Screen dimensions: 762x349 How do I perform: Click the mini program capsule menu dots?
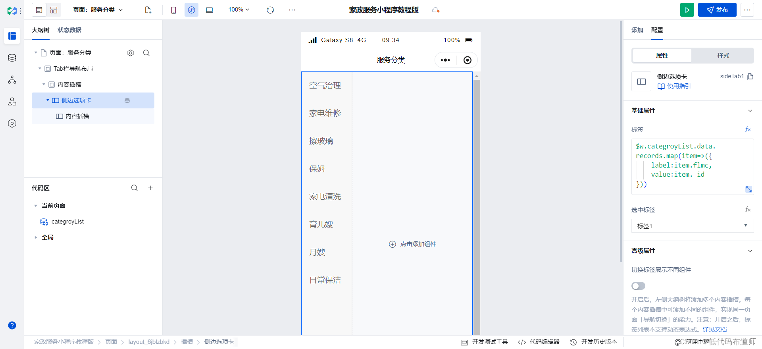(445, 60)
